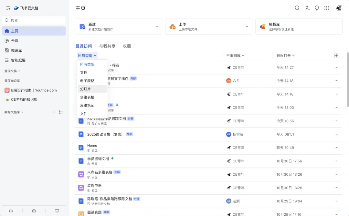Click the lightbulb help icon in top bar
The height and width of the screenshot is (216, 349).
coord(317,8)
